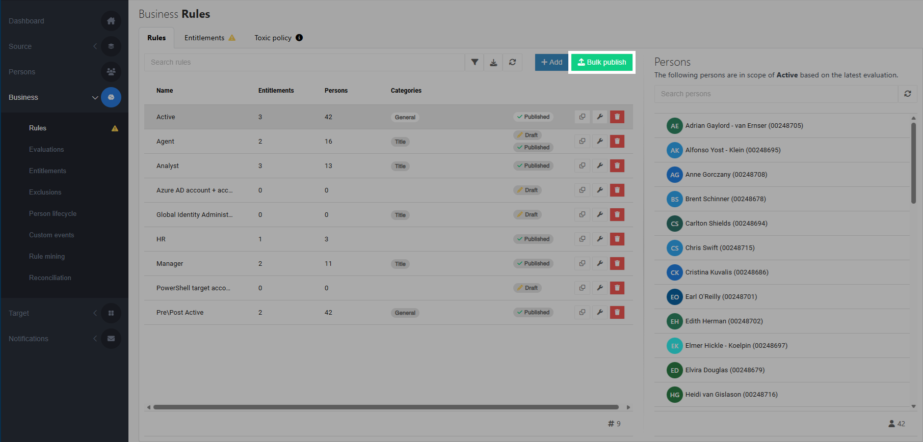Open Rule mining in the sidebar

[47, 256]
